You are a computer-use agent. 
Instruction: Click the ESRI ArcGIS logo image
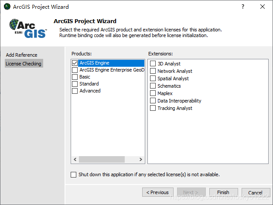tap(28, 28)
